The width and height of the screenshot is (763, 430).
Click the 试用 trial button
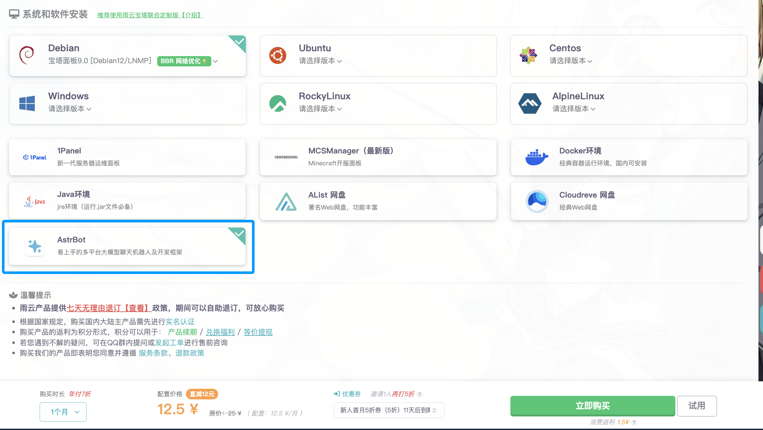tap(697, 406)
